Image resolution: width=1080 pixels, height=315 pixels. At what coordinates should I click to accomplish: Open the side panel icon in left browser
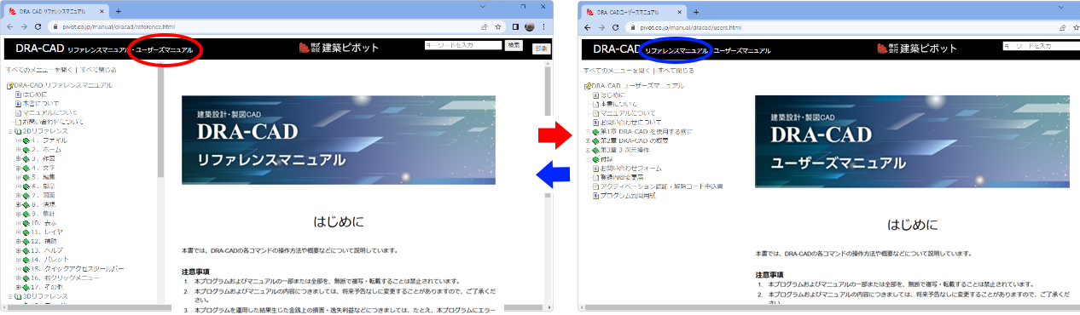[515, 26]
